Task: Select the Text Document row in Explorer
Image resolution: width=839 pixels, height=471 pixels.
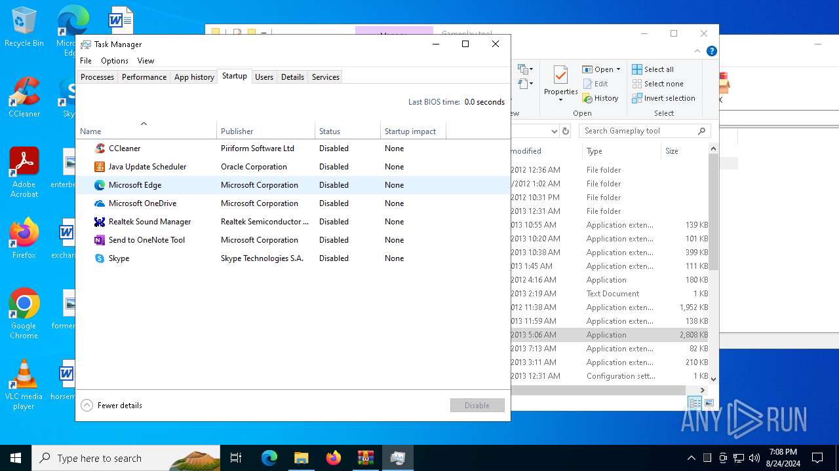Action: point(610,294)
